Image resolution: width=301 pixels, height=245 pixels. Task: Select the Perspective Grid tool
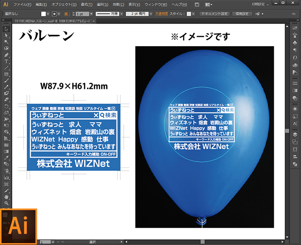click(6, 138)
